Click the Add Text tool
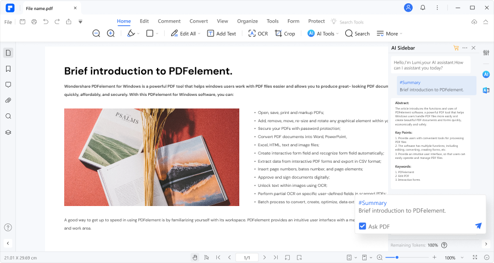Viewport: 494px width, 263px height. pos(222,33)
